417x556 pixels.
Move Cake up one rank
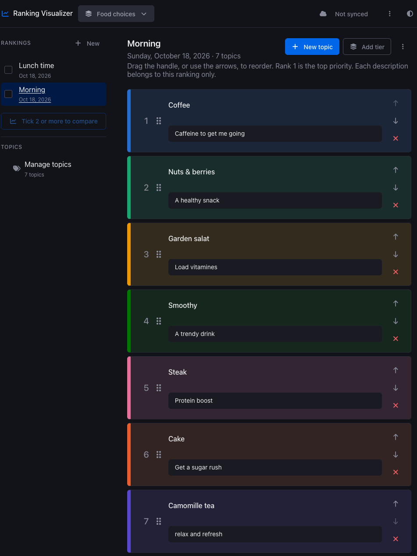[396, 437]
